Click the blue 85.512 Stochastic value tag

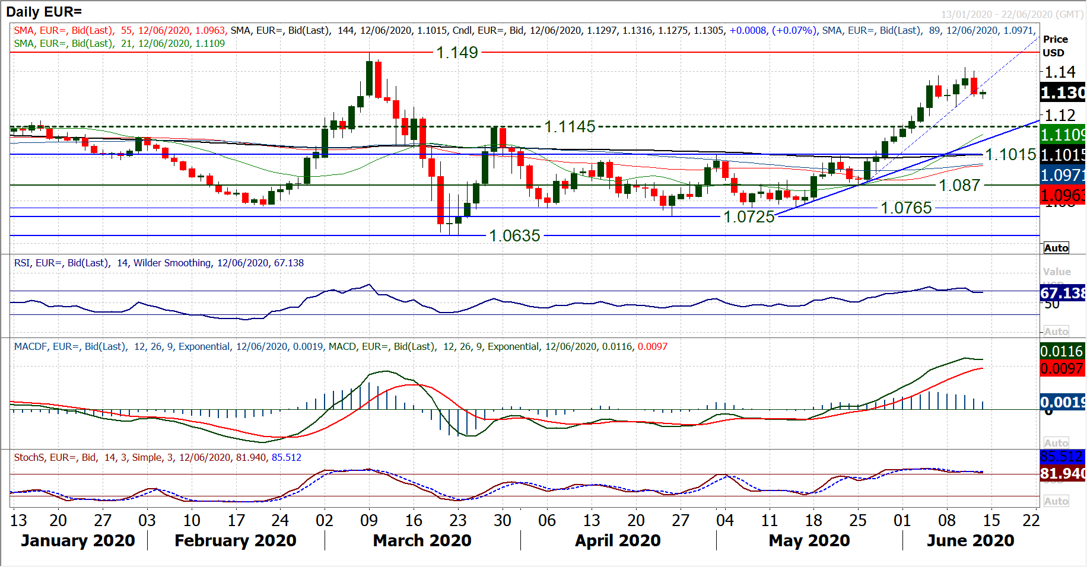pos(1063,457)
